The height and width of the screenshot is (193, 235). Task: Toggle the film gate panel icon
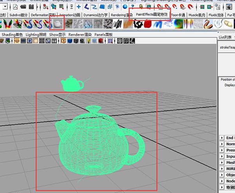(23, 41)
